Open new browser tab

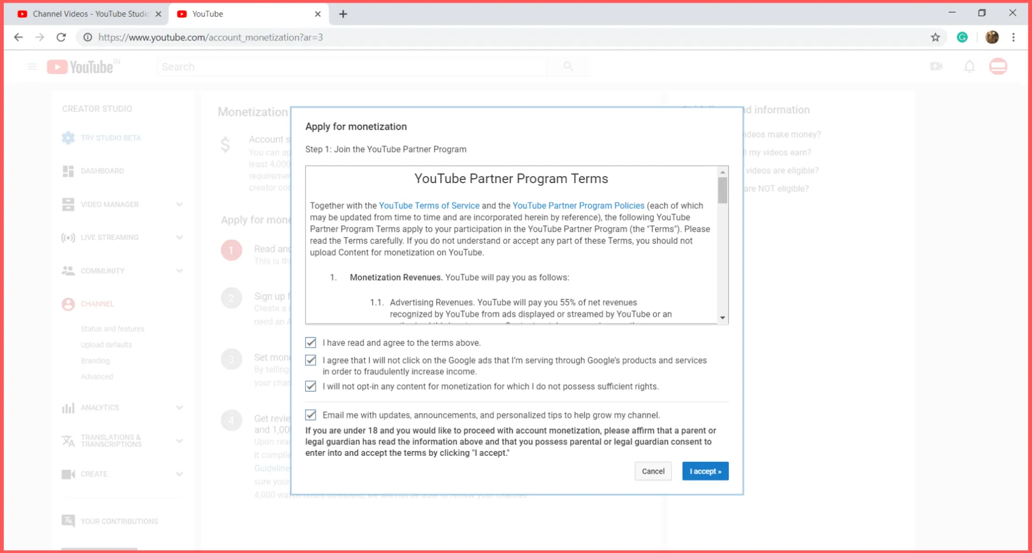click(x=343, y=14)
